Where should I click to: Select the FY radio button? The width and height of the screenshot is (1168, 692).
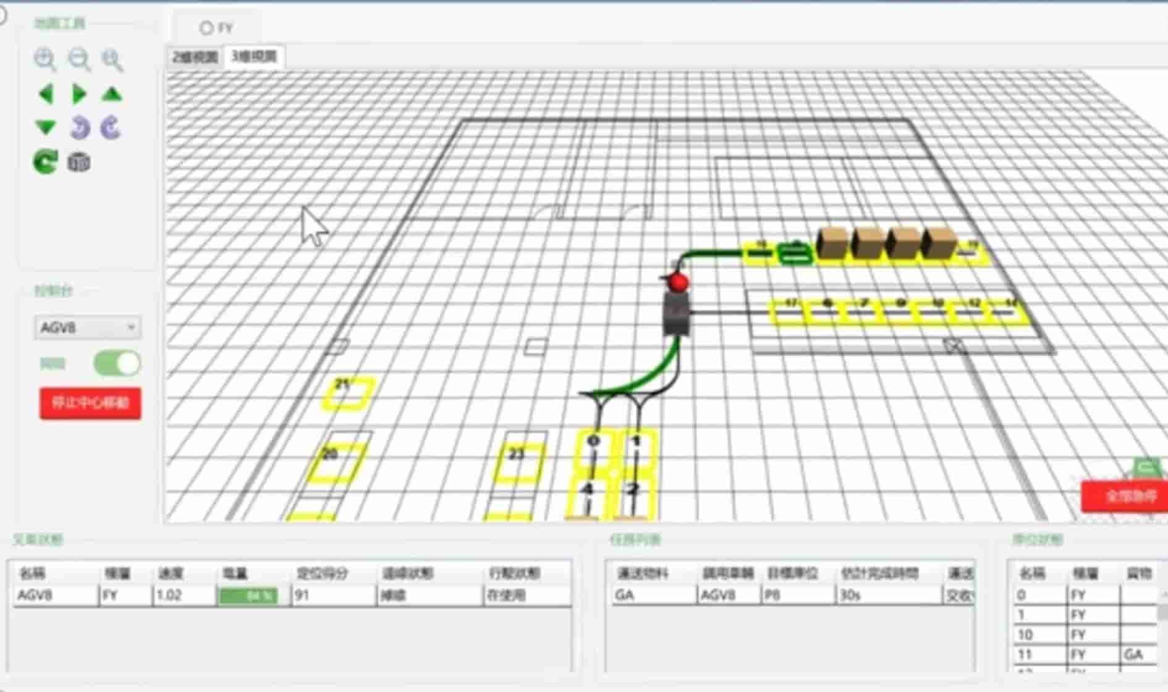[x=206, y=28]
